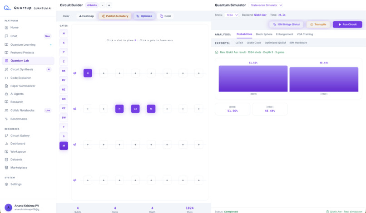
Task: Select the S gate from palette
Action: [64, 136]
